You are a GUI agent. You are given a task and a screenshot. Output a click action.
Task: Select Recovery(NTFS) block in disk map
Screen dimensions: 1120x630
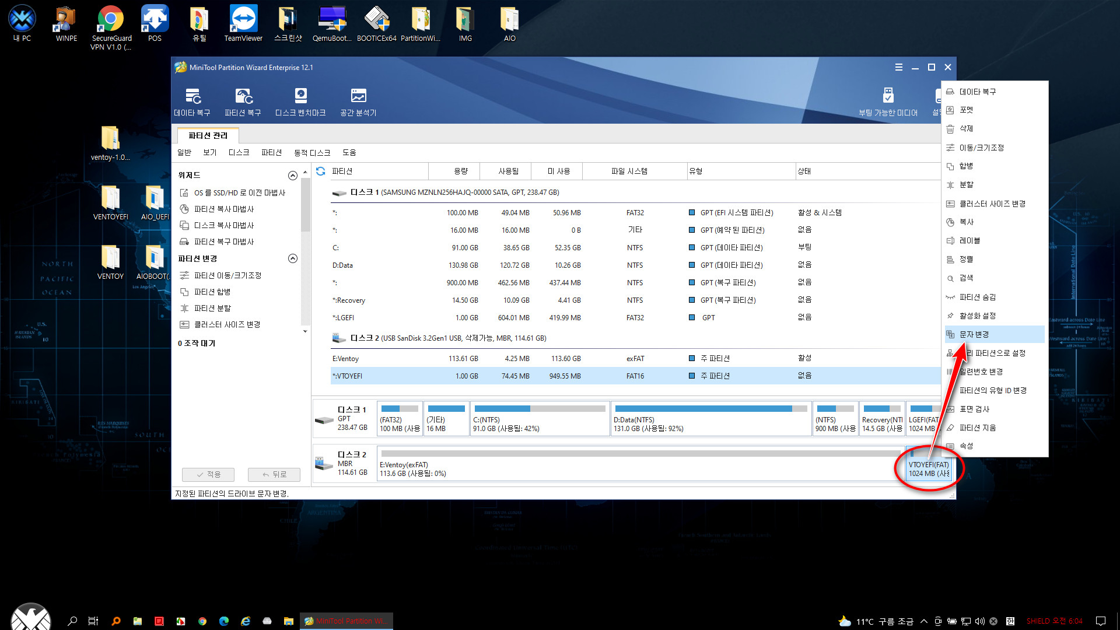[882, 418]
